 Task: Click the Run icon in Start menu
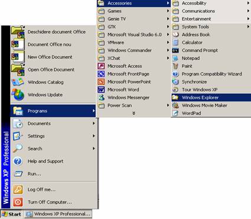tap(18, 174)
